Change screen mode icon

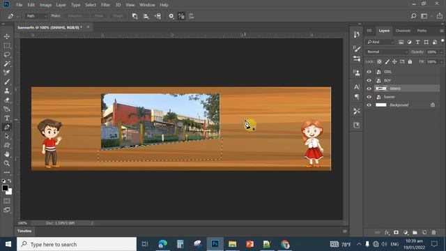(x=7, y=210)
